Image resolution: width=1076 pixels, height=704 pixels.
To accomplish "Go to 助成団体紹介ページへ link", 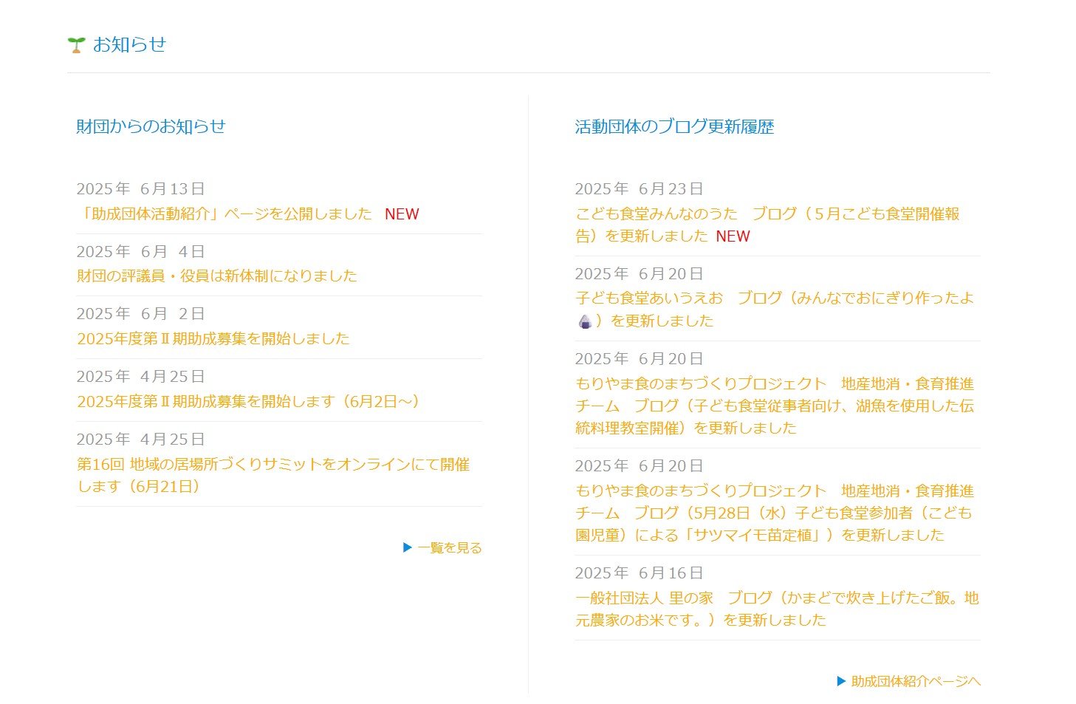I will (x=915, y=681).
